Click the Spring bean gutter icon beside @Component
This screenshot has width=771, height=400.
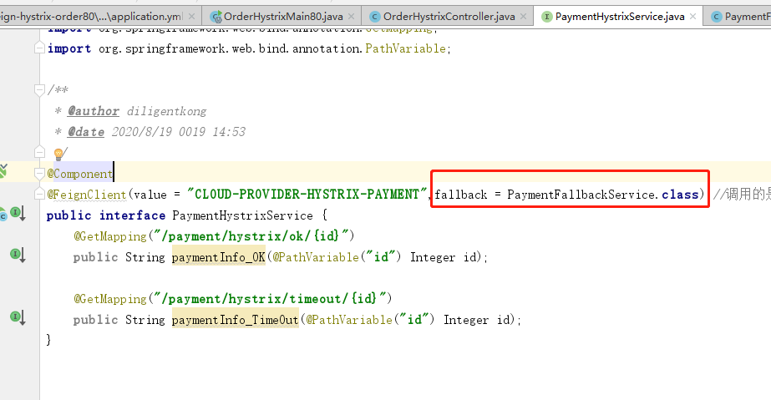tap(3, 170)
